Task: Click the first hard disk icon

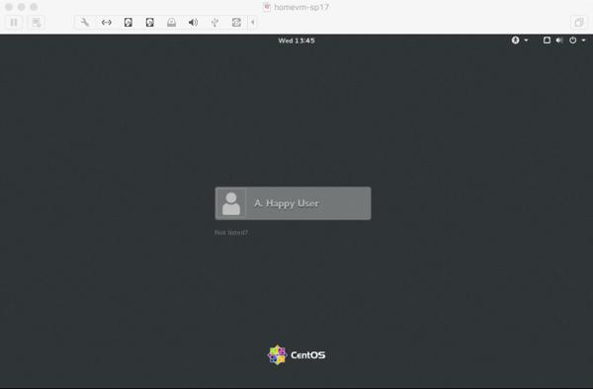Action: point(128,23)
